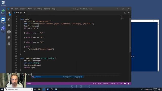Screen dimensions: 162x91
Task: Click the VS Code logo icon
Action: [x=8, y=9]
